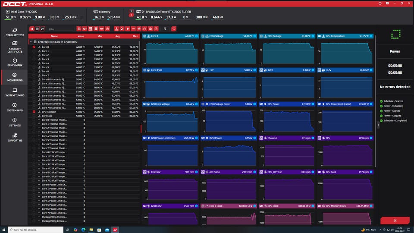Image resolution: width=414 pixels, height=233 pixels.
Task: Collapse the CPU [#0] Intel Core i7-9700K group
Action: click(30, 42)
